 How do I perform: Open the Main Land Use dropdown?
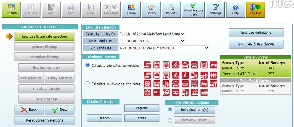pyautogui.click(x=152, y=41)
